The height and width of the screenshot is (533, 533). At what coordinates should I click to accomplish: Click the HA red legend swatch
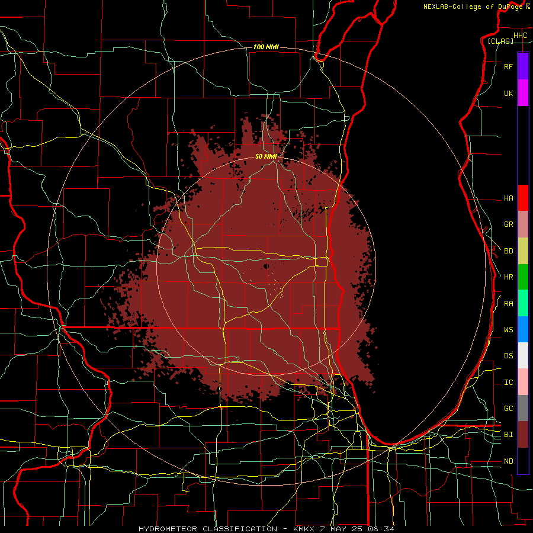[x=523, y=198]
